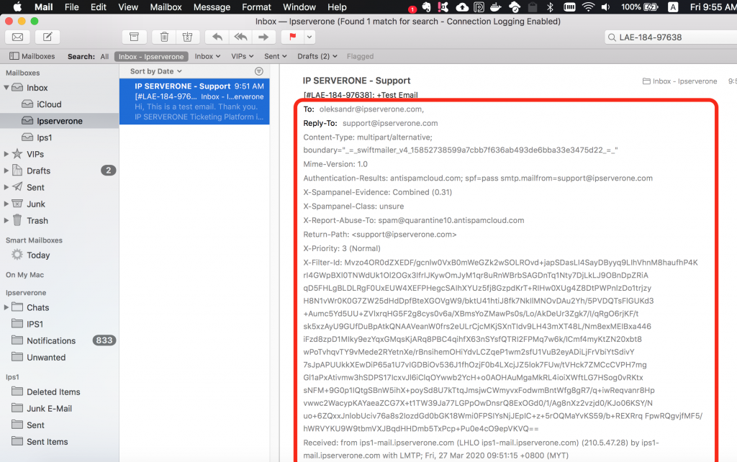Enable the message list filter
Screen dimensions: 737x462
pyautogui.click(x=259, y=71)
